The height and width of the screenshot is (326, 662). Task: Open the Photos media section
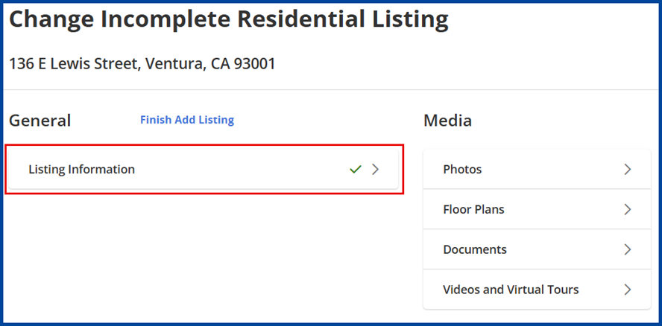click(462, 170)
